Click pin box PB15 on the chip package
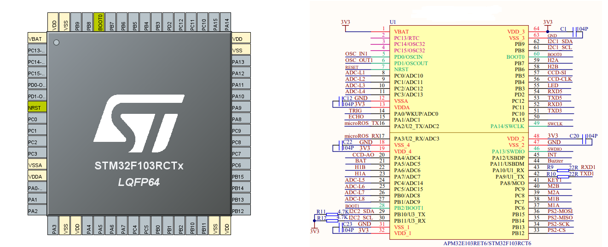 tap(241, 177)
